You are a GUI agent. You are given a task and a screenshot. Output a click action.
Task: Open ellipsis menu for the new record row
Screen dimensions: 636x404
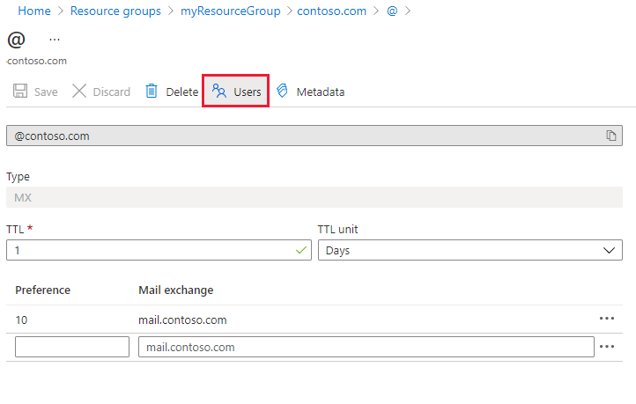coord(607,347)
